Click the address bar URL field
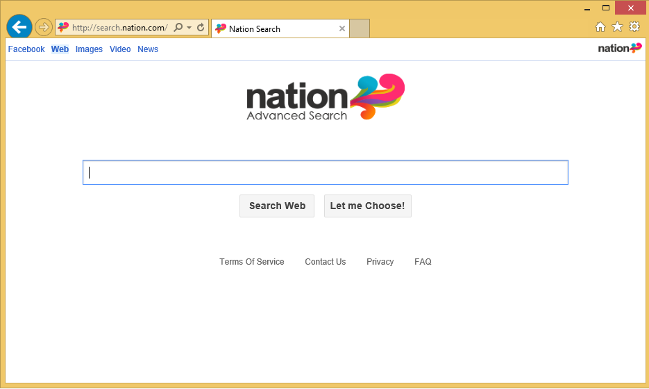The width and height of the screenshot is (649, 389). click(x=119, y=28)
